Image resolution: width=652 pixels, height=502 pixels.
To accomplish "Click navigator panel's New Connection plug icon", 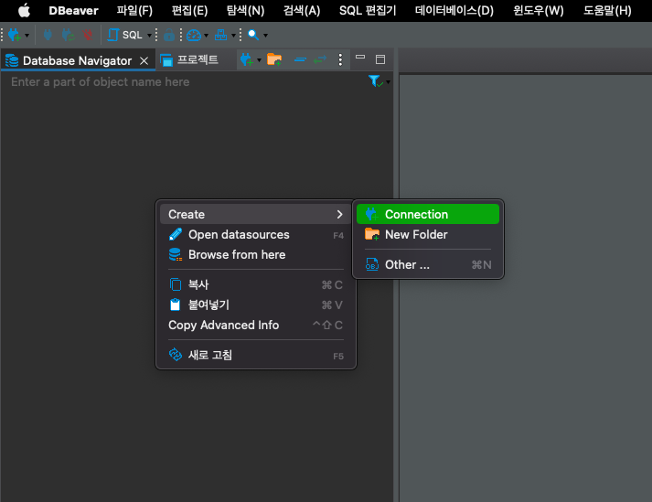I will pos(247,59).
